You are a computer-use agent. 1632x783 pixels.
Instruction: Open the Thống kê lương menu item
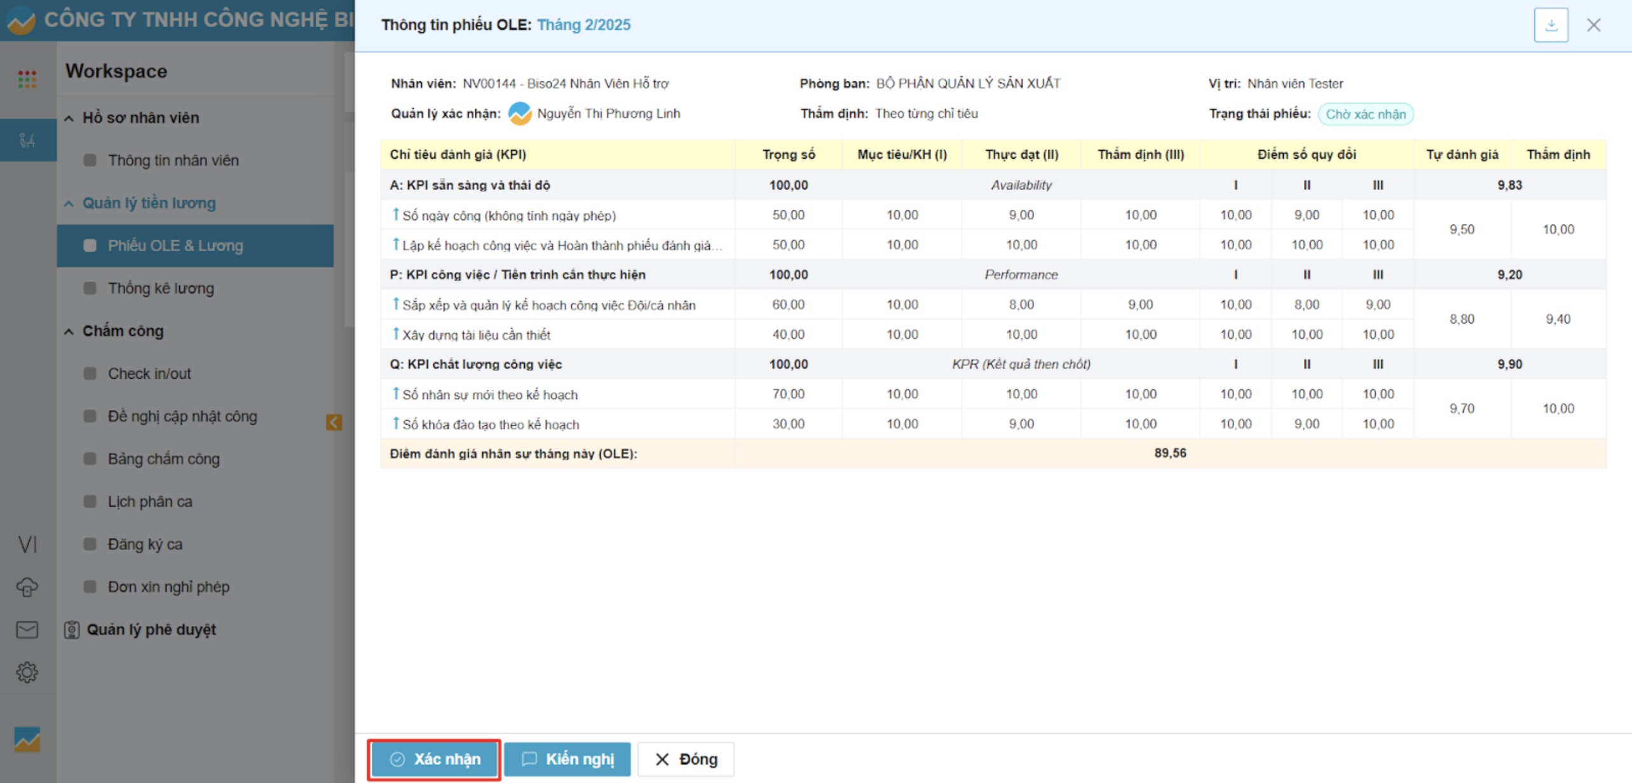pyautogui.click(x=161, y=289)
